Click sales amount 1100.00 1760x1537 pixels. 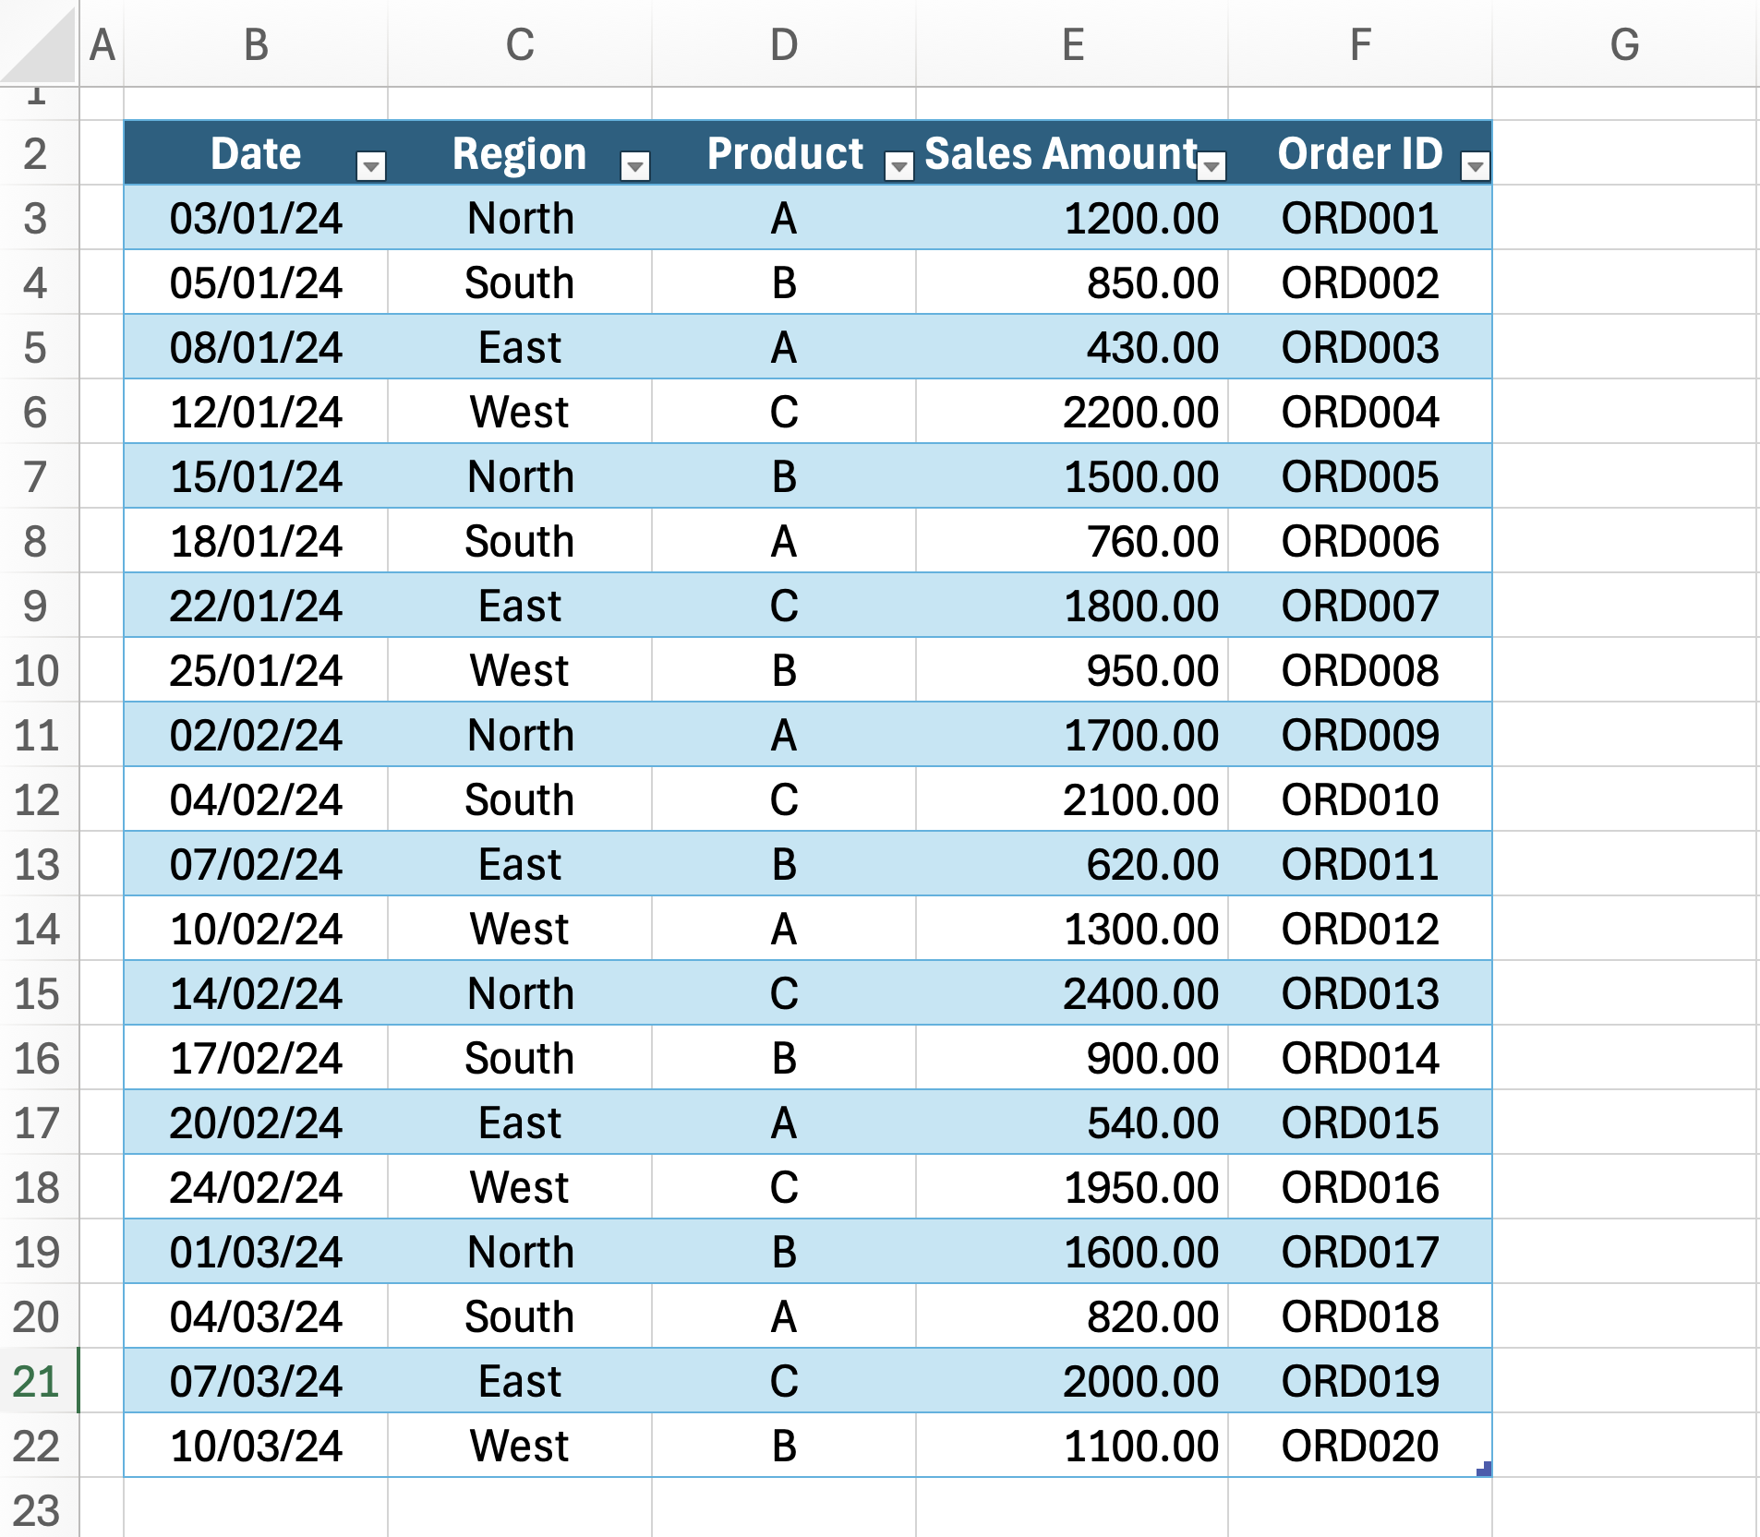click(x=1072, y=1446)
